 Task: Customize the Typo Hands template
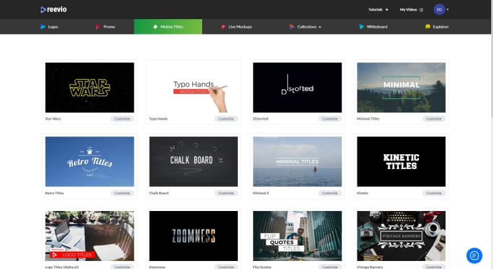click(x=226, y=118)
